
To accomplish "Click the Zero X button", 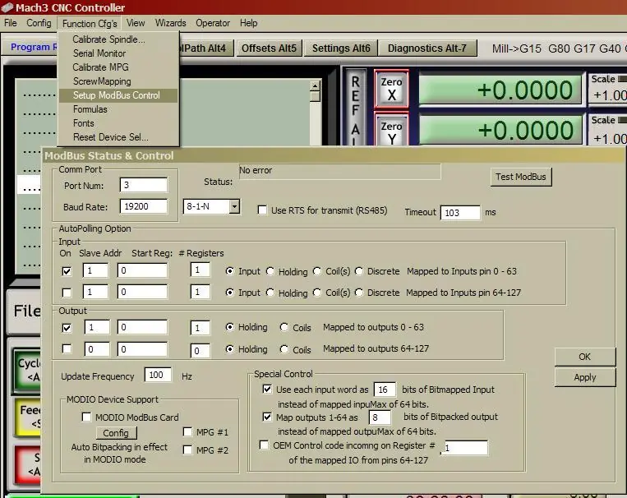I will 391,89.
